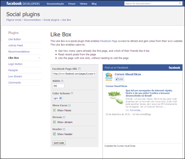Click the Header help question mark
Image resolution: width=185 pixels, height=159 pixels.
64,129
